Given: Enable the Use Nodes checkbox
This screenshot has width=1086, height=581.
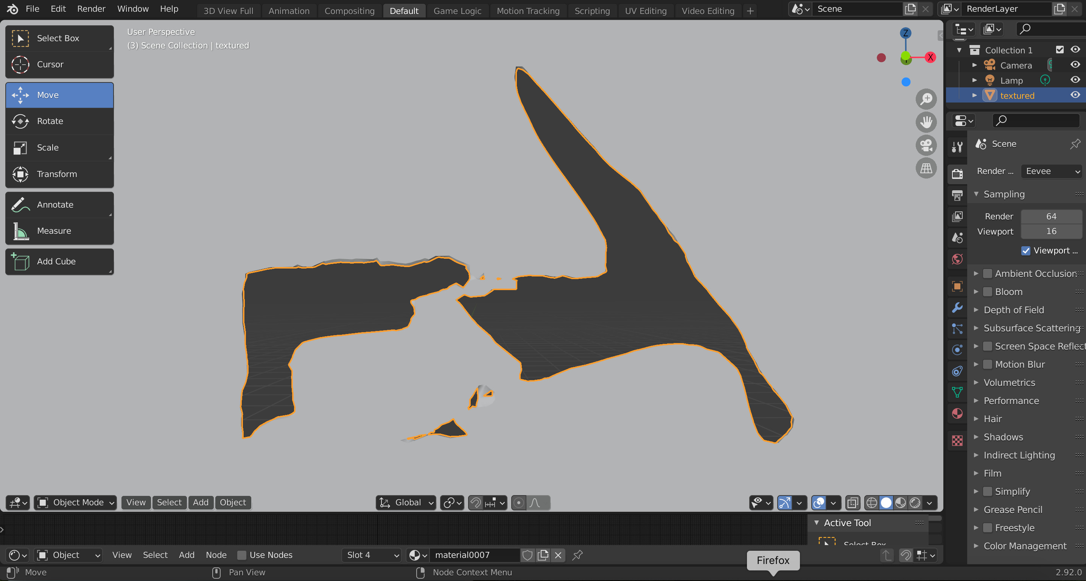Looking at the screenshot, I should coord(241,555).
